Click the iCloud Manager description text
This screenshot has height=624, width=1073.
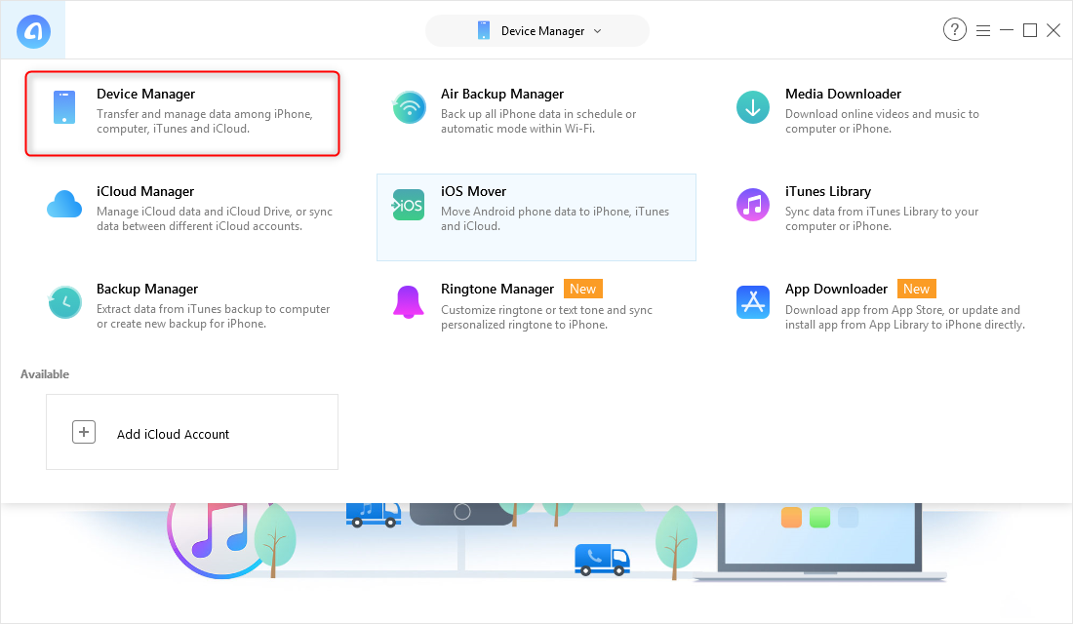tap(215, 219)
